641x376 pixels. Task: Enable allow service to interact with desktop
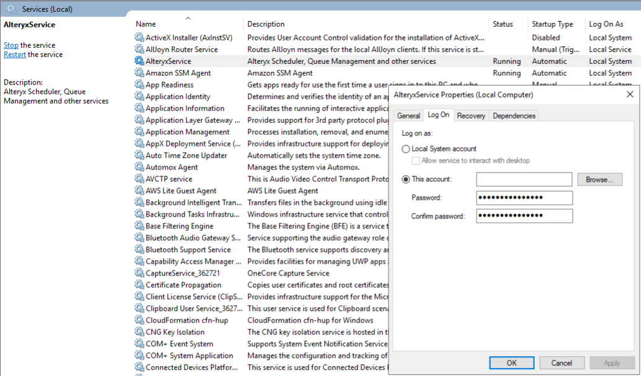(x=416, y=161)
